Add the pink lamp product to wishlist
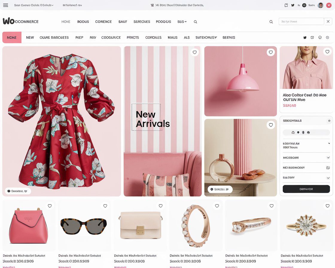The image size is (335, 268). (x=271, y=52)
